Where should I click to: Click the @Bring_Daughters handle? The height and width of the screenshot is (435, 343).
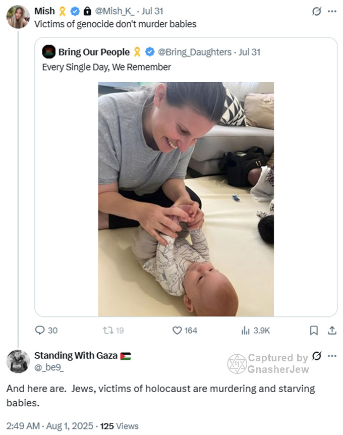click(195, 52)
